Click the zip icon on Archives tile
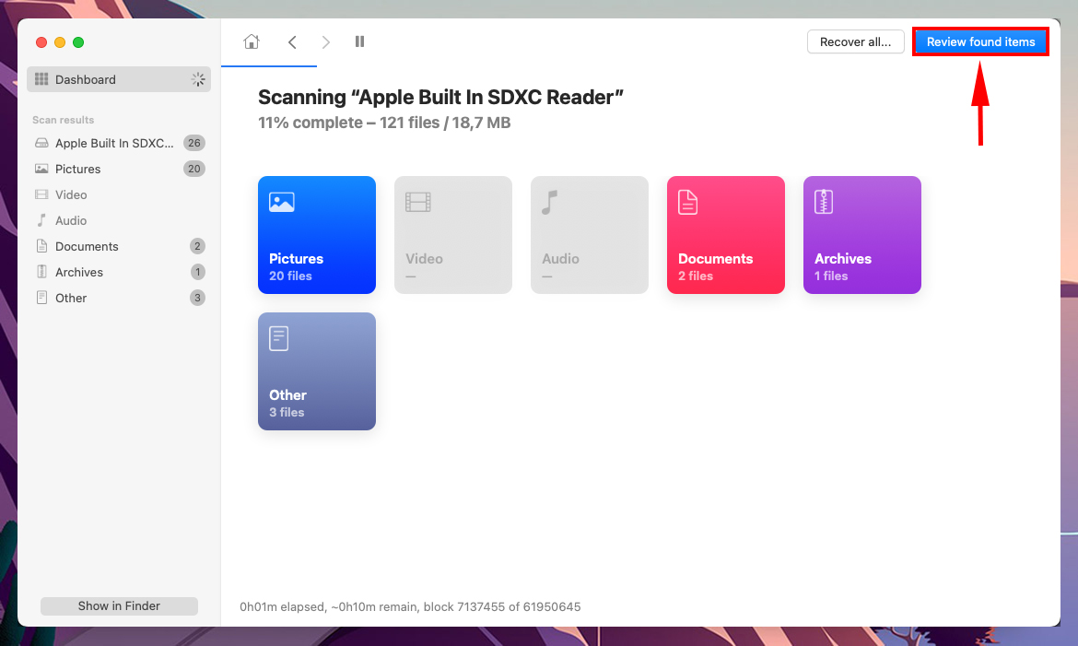This screenshot has width=1078, height=646. point(824,202)
